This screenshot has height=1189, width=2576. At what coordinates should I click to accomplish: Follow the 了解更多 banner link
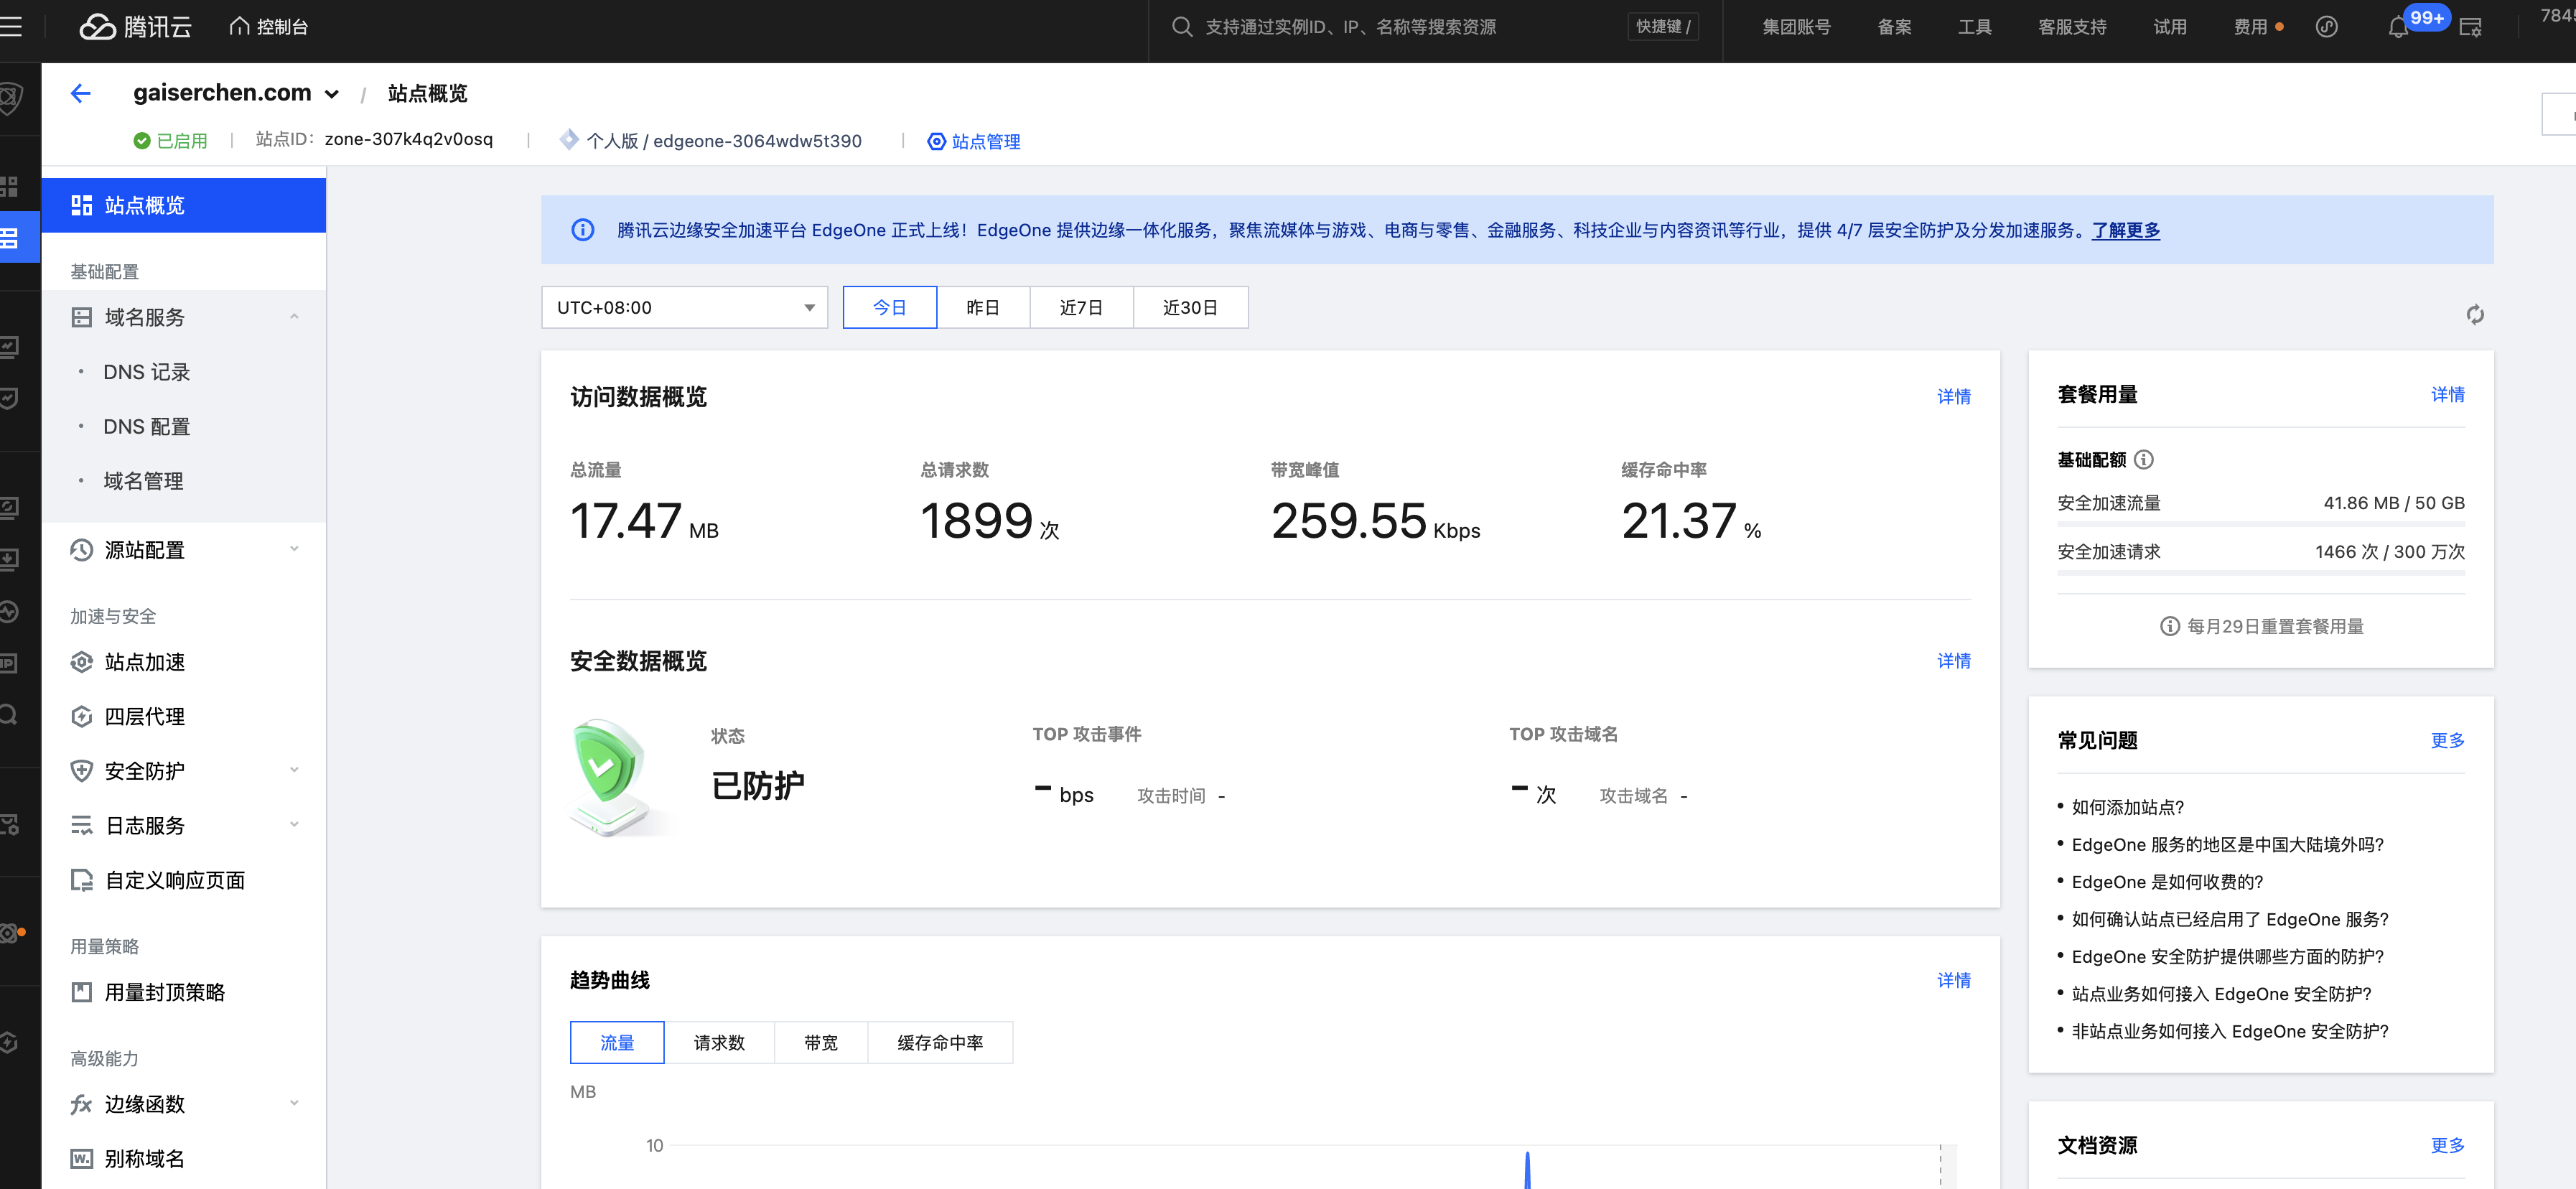(x=2126, y=230)
